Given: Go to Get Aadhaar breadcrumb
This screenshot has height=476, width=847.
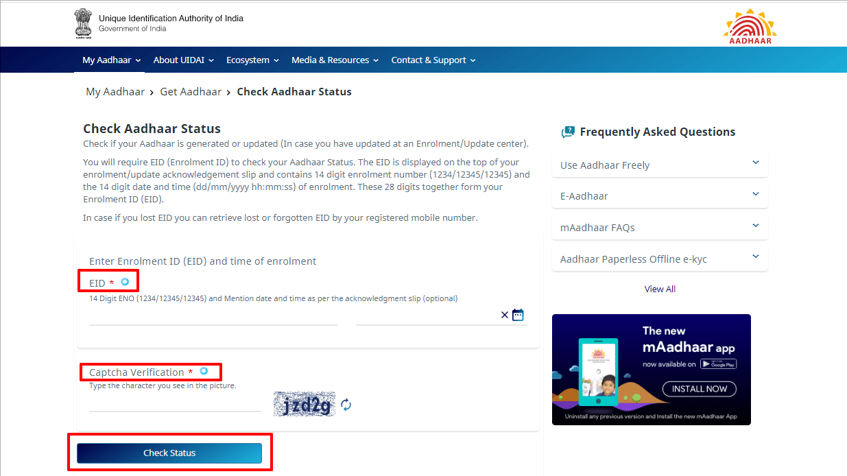Looking at the screenshot, I should (191, 92).
